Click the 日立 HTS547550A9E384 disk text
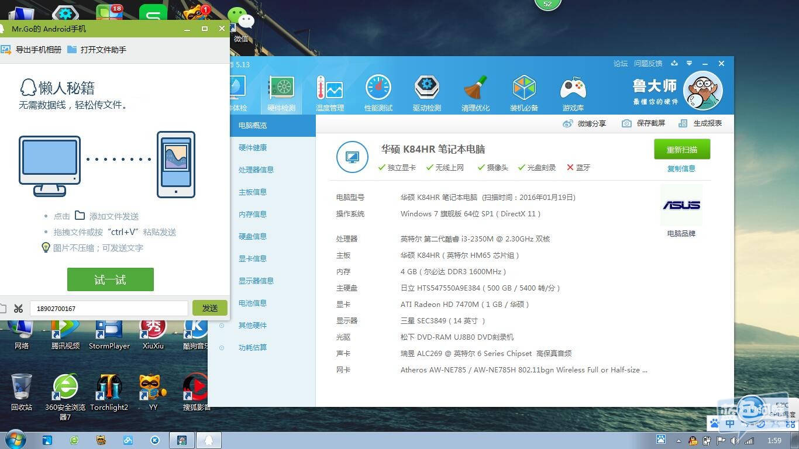Image resolution: width=799 pixels, height=449 pixels. (481, 288)
